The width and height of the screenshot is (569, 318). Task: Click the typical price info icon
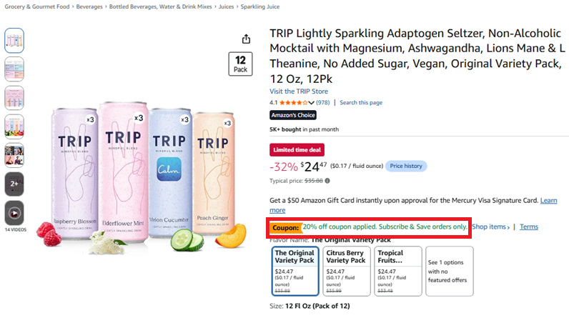pos(327,181)
